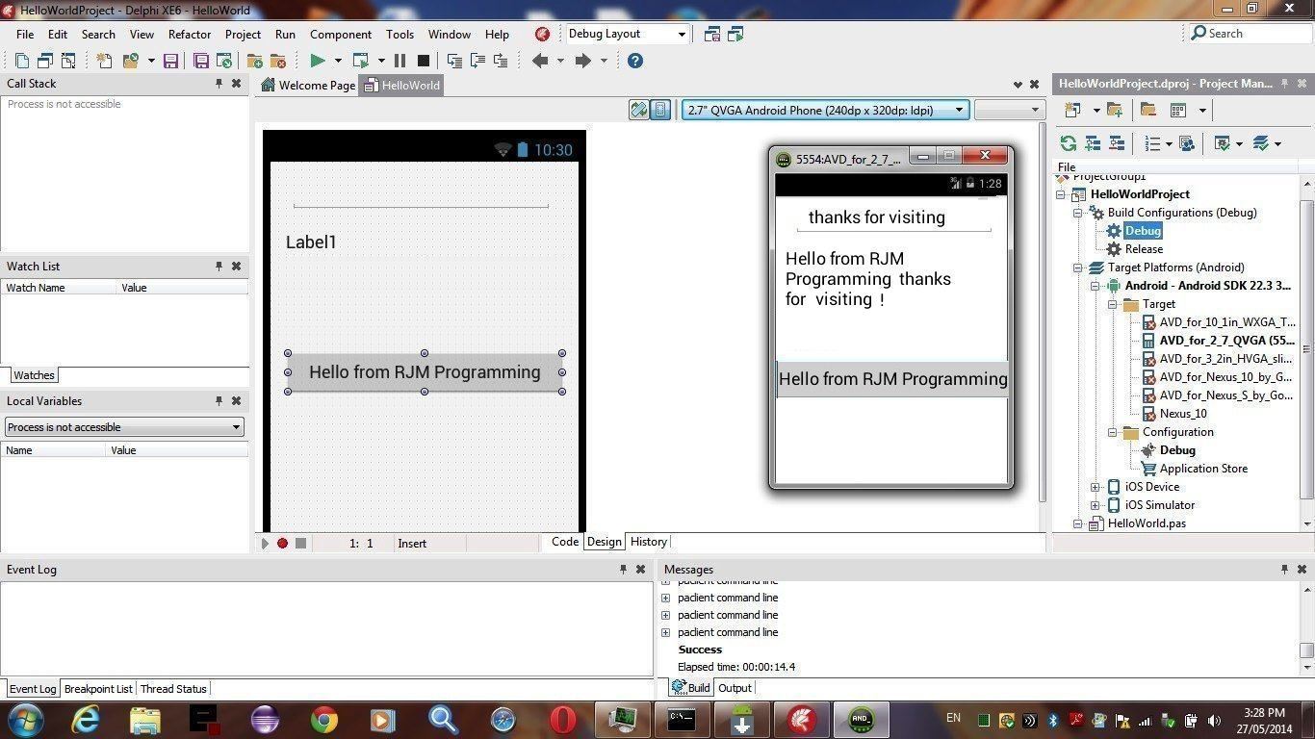
Task: Click the thanks for visiting edit field in emulator
Action: coord(893,217)
